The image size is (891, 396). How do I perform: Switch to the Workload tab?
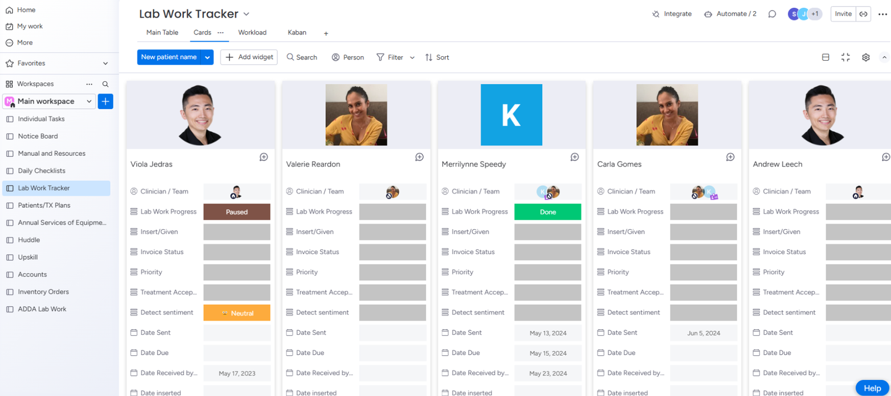tap(252, 32)
